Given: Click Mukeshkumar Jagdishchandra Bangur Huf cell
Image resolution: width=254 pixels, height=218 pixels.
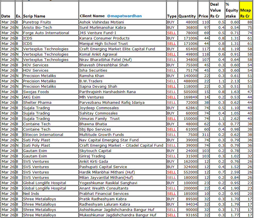Looking at the screenshot, I should click(x=122, y=215).
